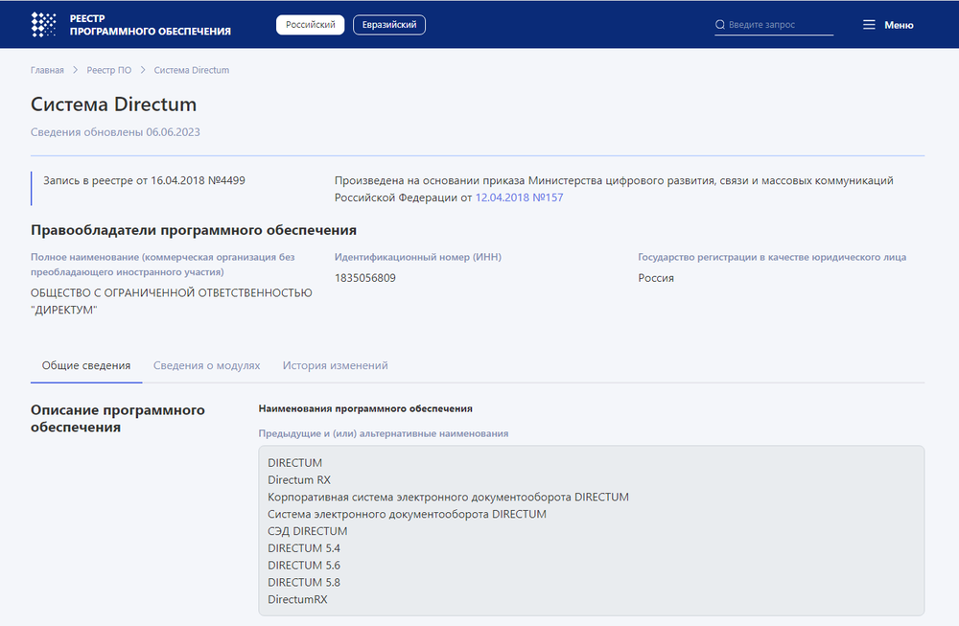Click the chevron after "Главная" breadcrumb
This screenshot has height=626, width=959.
[x=75, y=70]
